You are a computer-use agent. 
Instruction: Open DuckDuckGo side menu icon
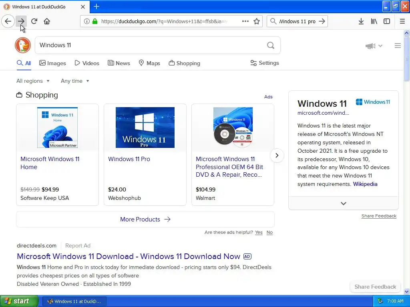(x=398, y=46)
